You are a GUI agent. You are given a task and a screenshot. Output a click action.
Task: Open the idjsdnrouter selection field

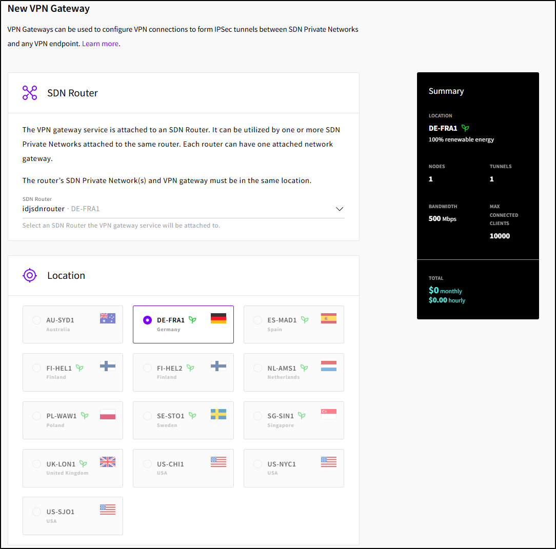174,209
